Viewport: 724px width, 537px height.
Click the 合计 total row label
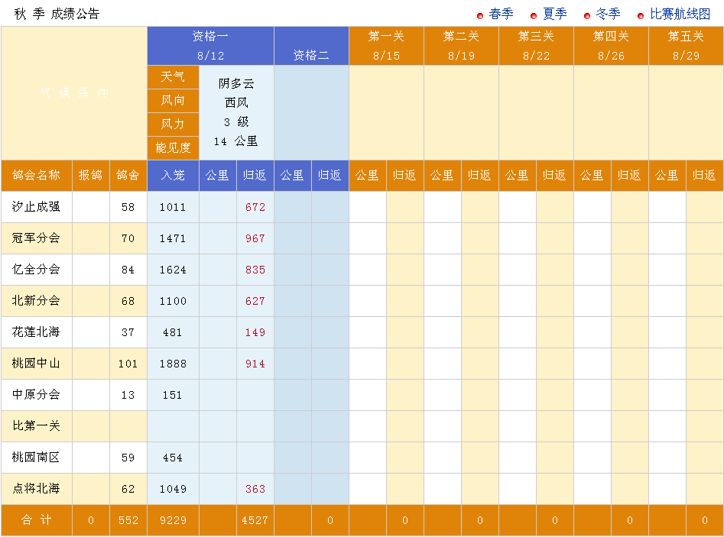[37, 520]
